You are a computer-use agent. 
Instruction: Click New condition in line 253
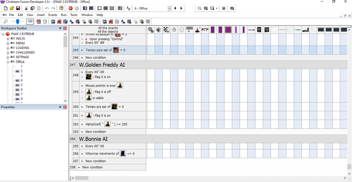pos(95,132)
